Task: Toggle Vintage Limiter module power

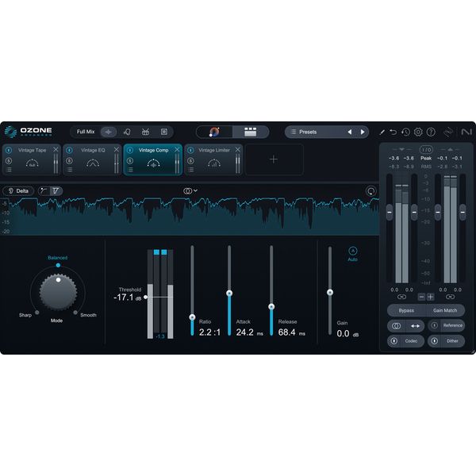Action: [x=190, y=150]
